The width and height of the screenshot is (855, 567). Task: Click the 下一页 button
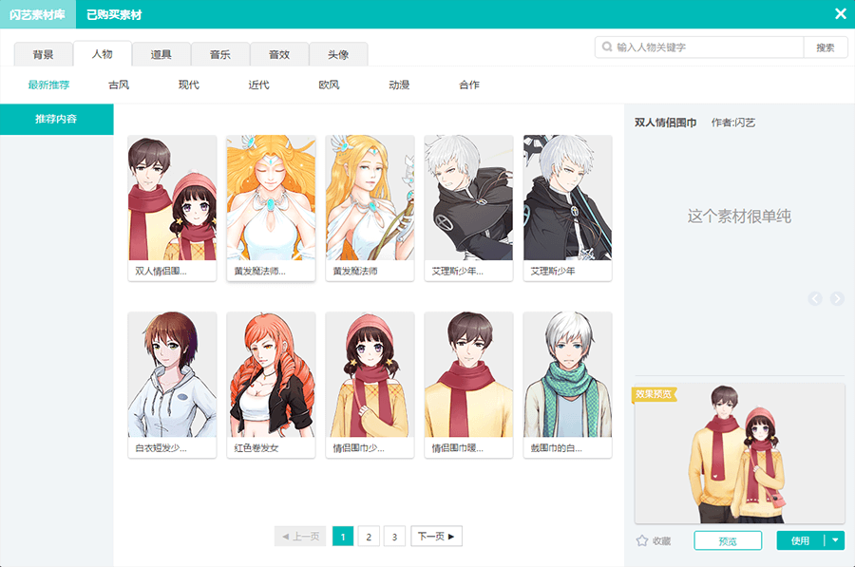tap(436, 536)
